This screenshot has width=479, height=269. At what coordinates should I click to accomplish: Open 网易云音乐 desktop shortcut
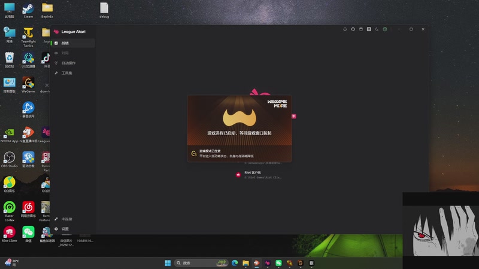tap(28, 210)
